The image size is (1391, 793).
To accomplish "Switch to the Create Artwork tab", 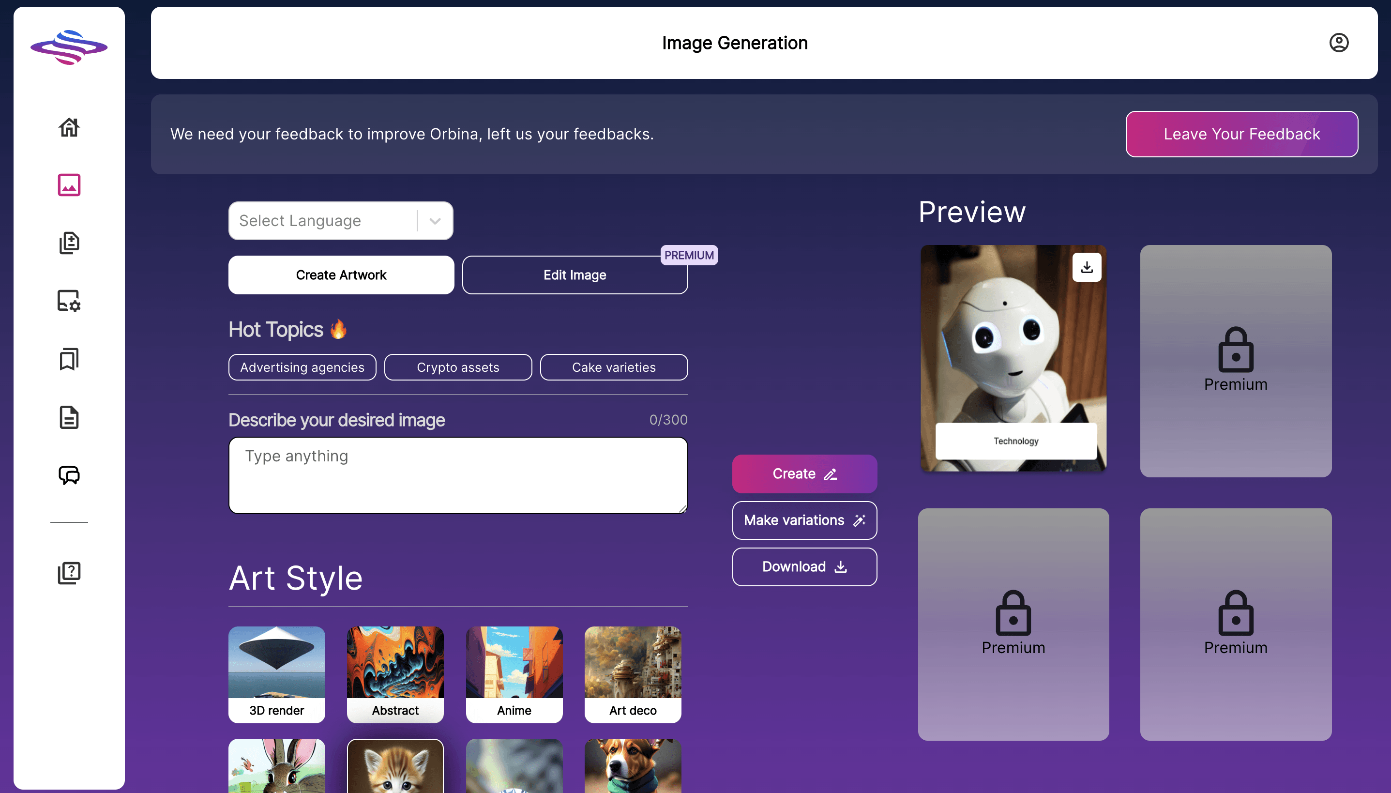I will pos(341,275).
